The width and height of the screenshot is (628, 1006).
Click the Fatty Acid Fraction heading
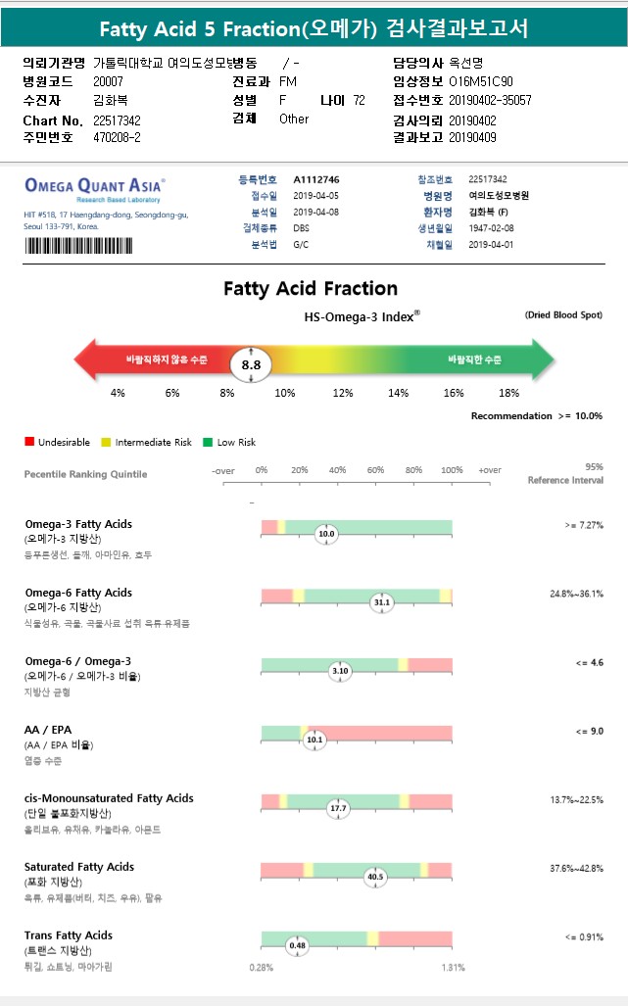tap(311, 289)
